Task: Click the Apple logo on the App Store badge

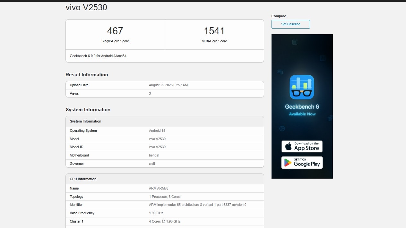Action: 289,147
